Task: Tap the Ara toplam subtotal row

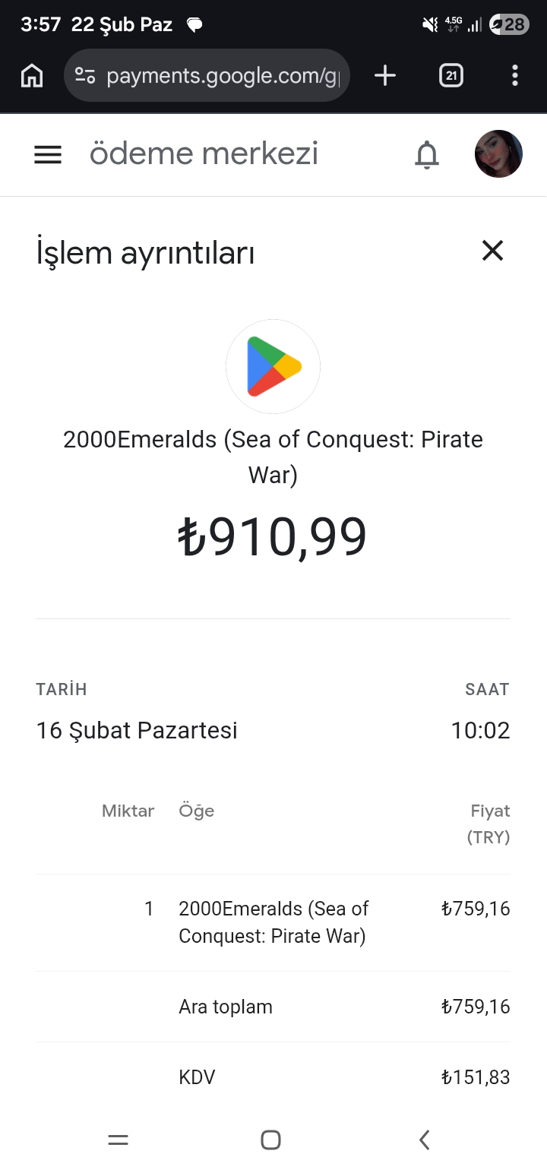Action: 273,1007
